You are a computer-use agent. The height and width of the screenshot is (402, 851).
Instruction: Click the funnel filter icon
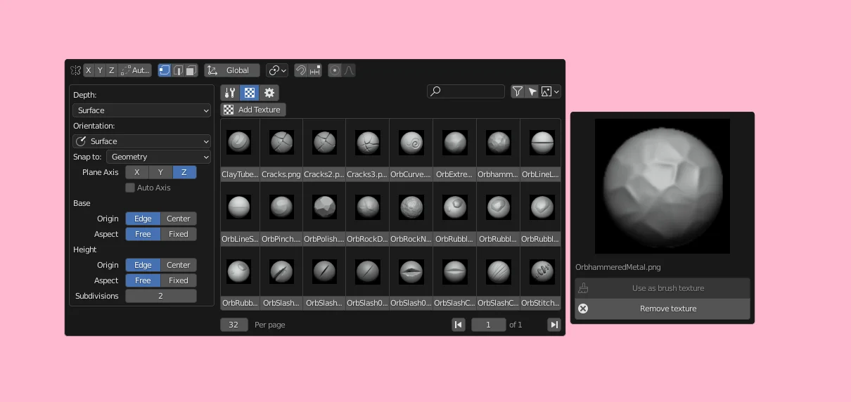(518, 91)
